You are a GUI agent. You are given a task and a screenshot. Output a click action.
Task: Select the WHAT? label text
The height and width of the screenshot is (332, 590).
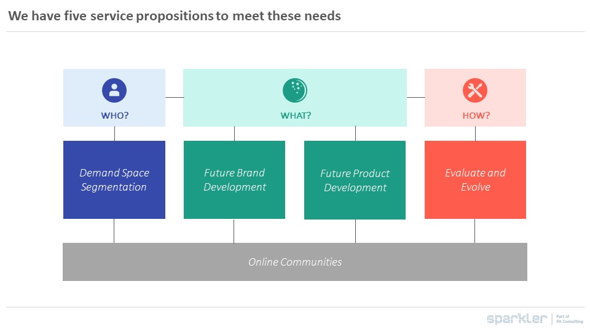296,116
